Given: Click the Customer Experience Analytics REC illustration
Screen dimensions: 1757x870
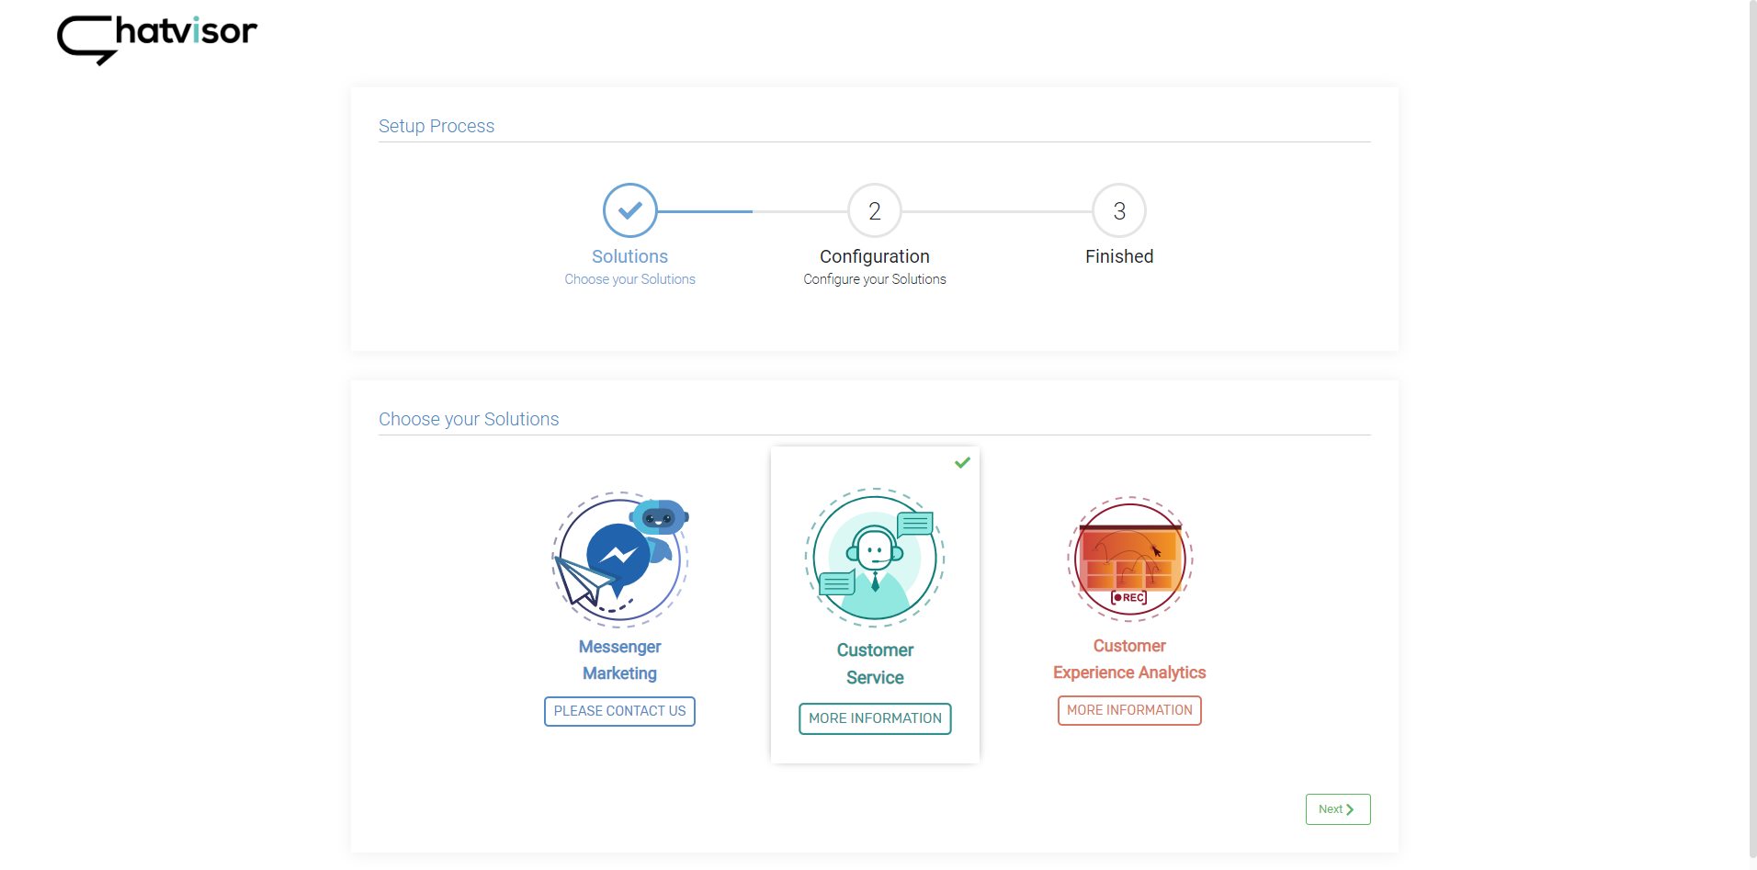Looking at the screenshot, I should point(1129,559).
